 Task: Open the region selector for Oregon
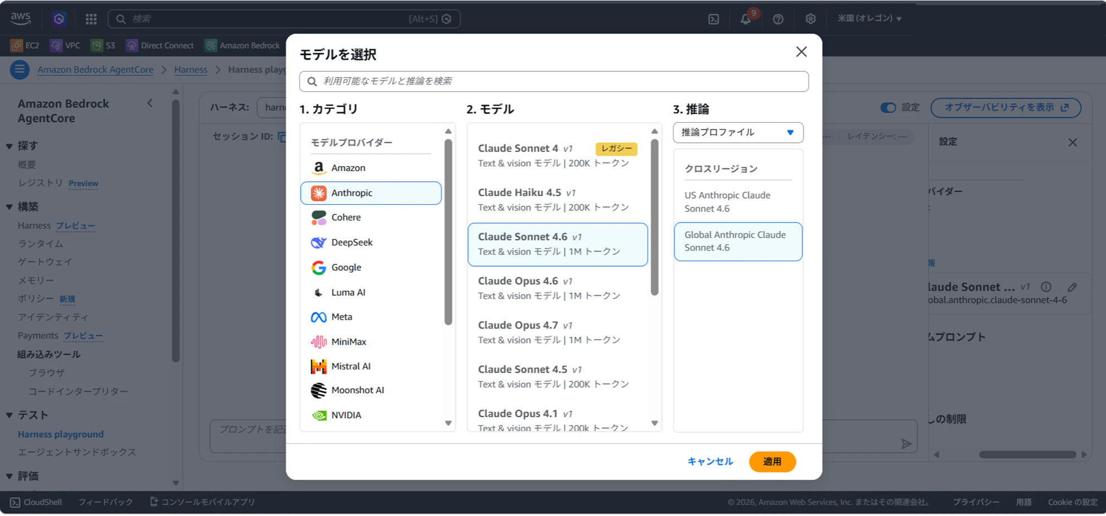tap(870, 18)
